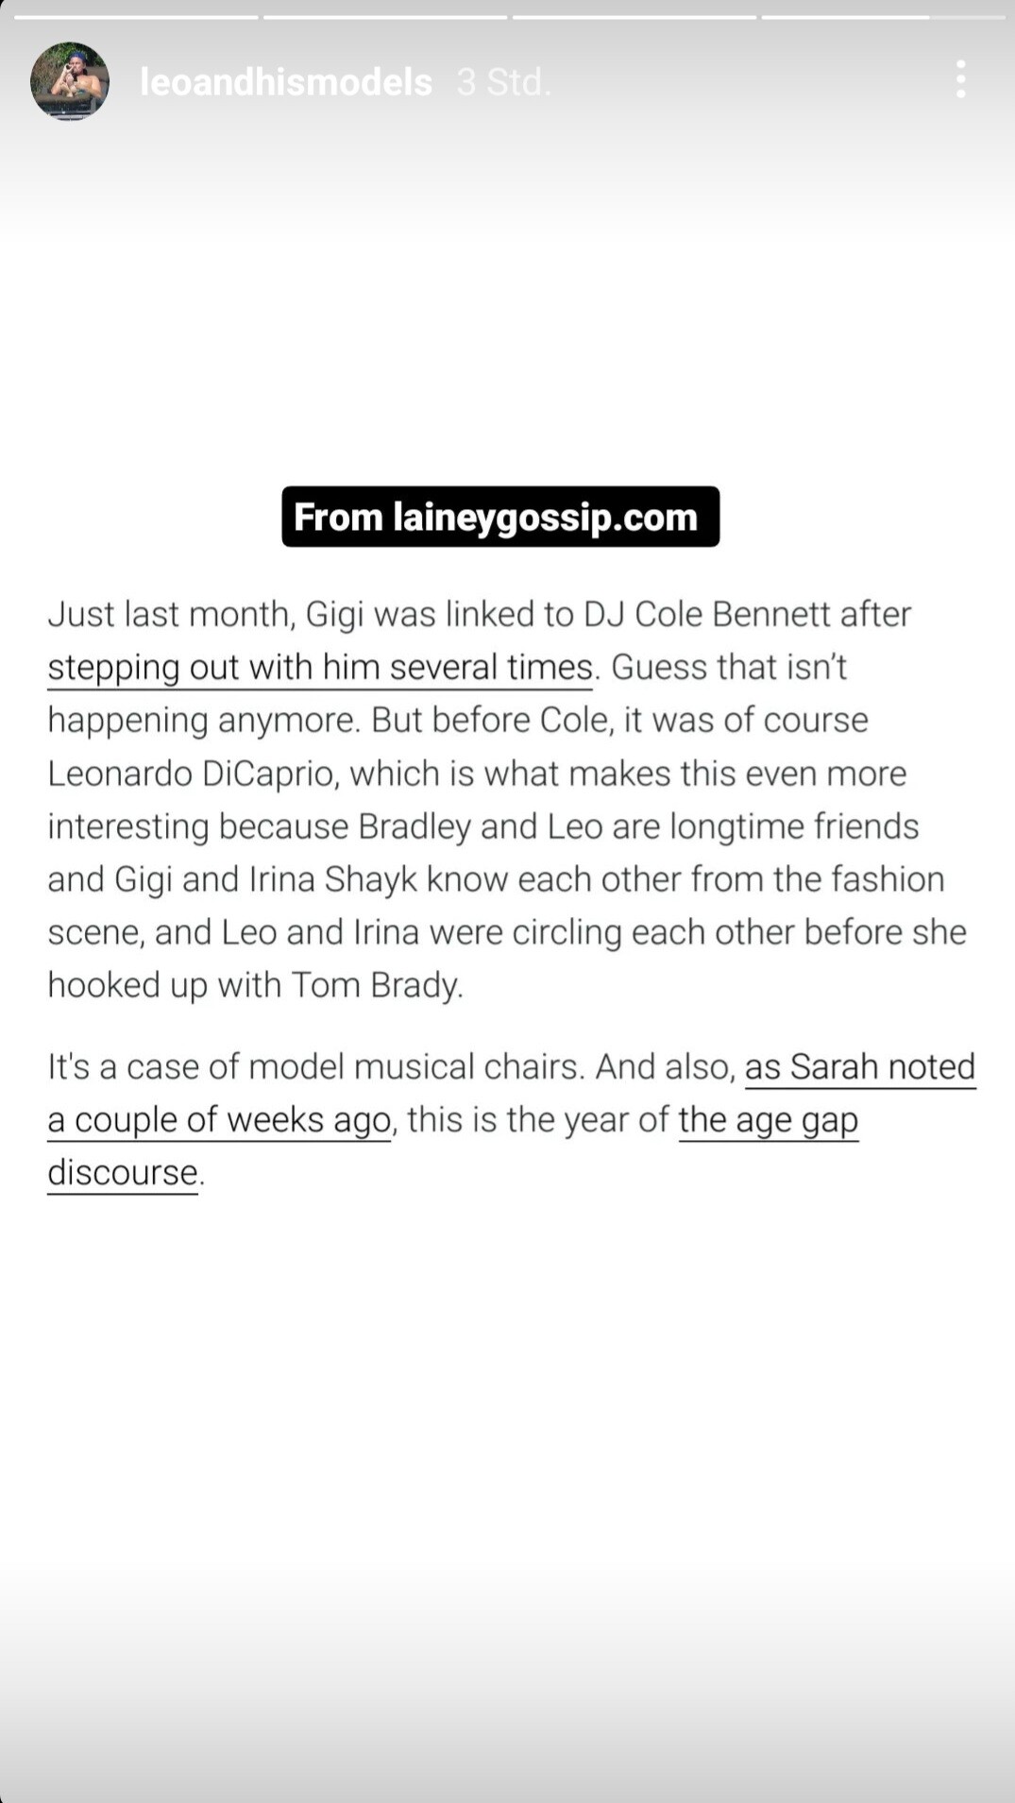Follow the 'as Sarah noted' link
The height and width of the screenshot is (1803, 1015).
point(859,1067)
